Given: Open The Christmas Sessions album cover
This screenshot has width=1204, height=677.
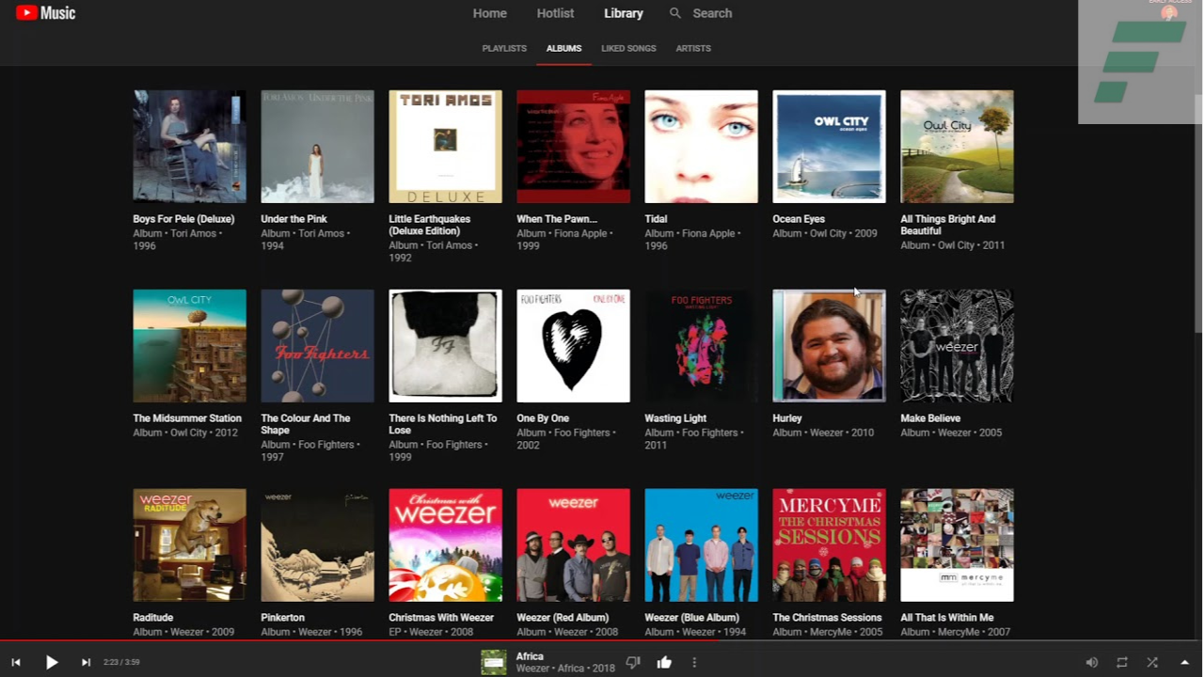Looking at the screenshot, I should (x=830, y=545).
